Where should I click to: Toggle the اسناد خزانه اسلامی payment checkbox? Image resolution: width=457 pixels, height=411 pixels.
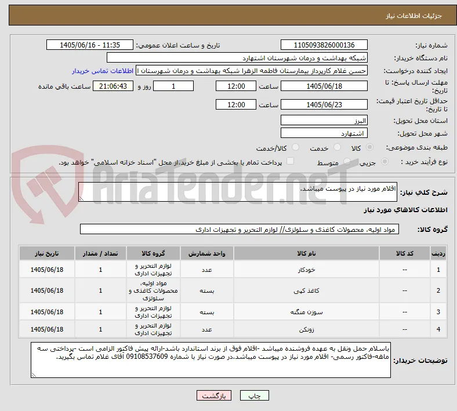[291, 161]
